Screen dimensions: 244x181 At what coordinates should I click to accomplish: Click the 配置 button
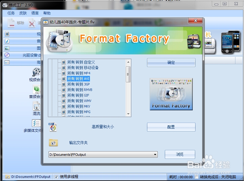pyautogui.click(x=171, y=127)
